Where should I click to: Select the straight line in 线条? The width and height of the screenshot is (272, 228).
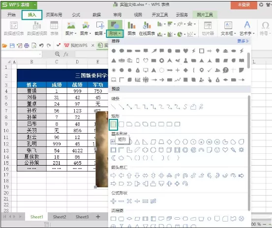pos(114,107)
